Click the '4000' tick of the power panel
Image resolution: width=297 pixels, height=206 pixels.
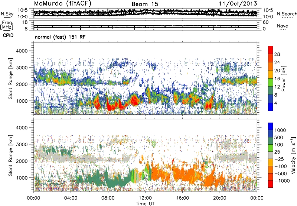coord(22,51)
